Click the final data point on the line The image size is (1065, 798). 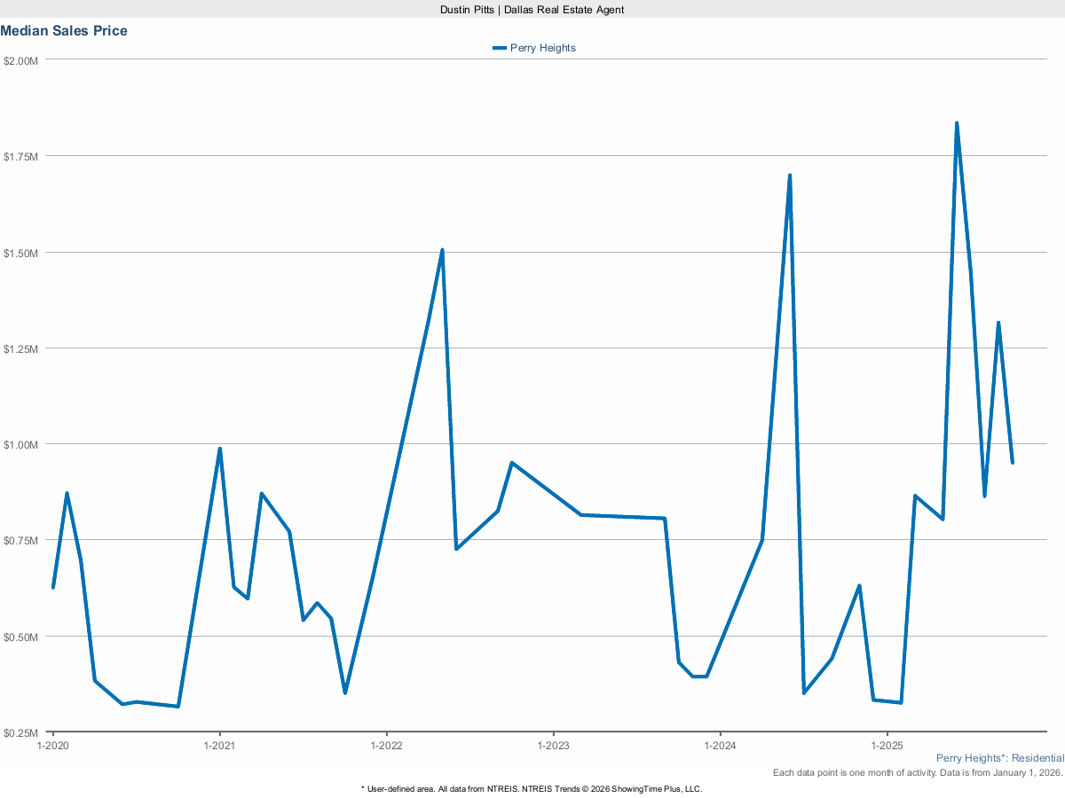pyautogui.click(x=1014, y=461)
